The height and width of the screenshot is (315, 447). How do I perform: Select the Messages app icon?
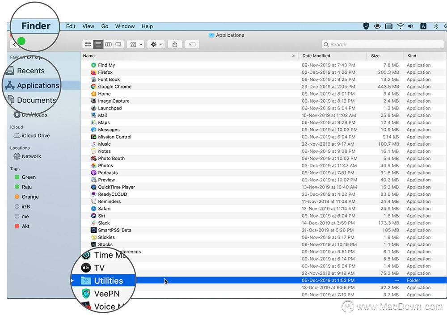tap(93, 130)
